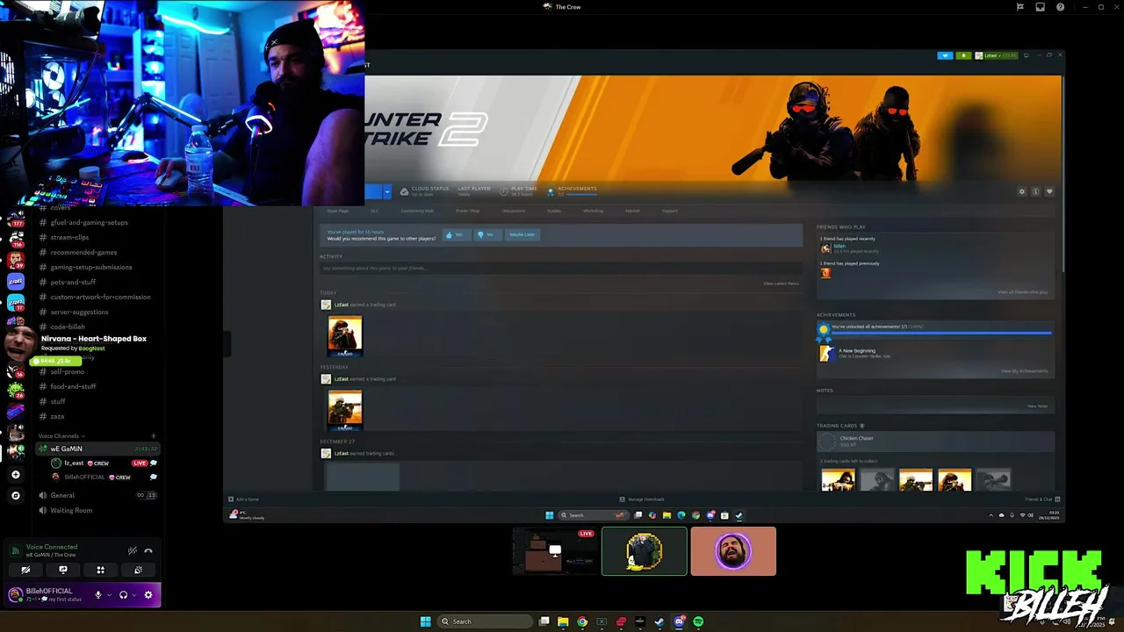Open the Community Hub tab
This screenshot has height=632, width=1124.
coord(417,211)
